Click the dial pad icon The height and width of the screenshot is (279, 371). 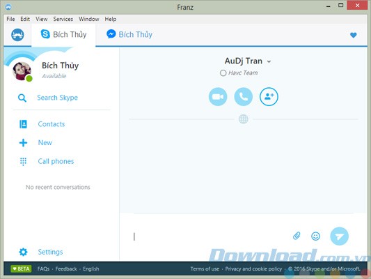tap(23, 161)
